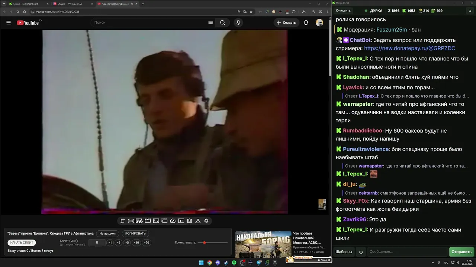Image resolution: width=476 pixels, height=267 pixels.
Task: Click the flask icon in video toolbar
Action: point(198,221)
